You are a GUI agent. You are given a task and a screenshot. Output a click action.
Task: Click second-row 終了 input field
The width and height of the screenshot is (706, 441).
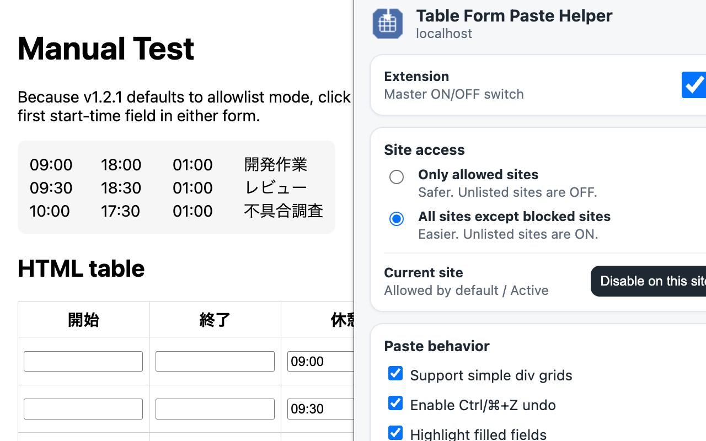click(215, 408)
